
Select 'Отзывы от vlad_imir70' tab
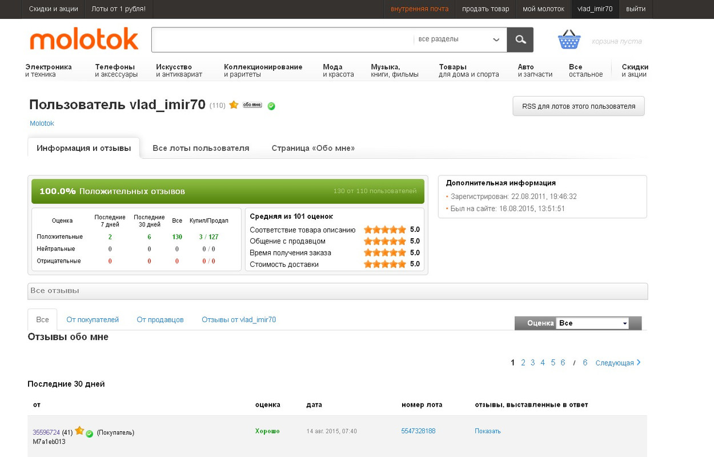(239, 320)
